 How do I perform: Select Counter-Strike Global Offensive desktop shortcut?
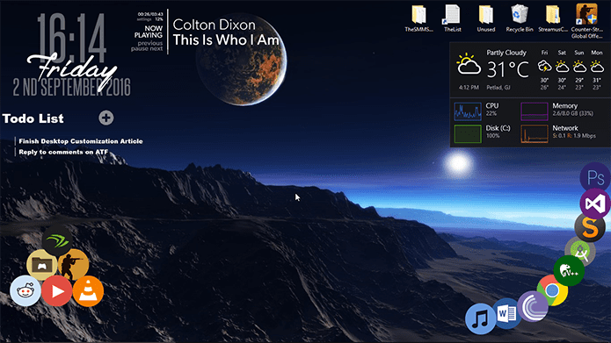pyautogui.click(x=587, y=21)
